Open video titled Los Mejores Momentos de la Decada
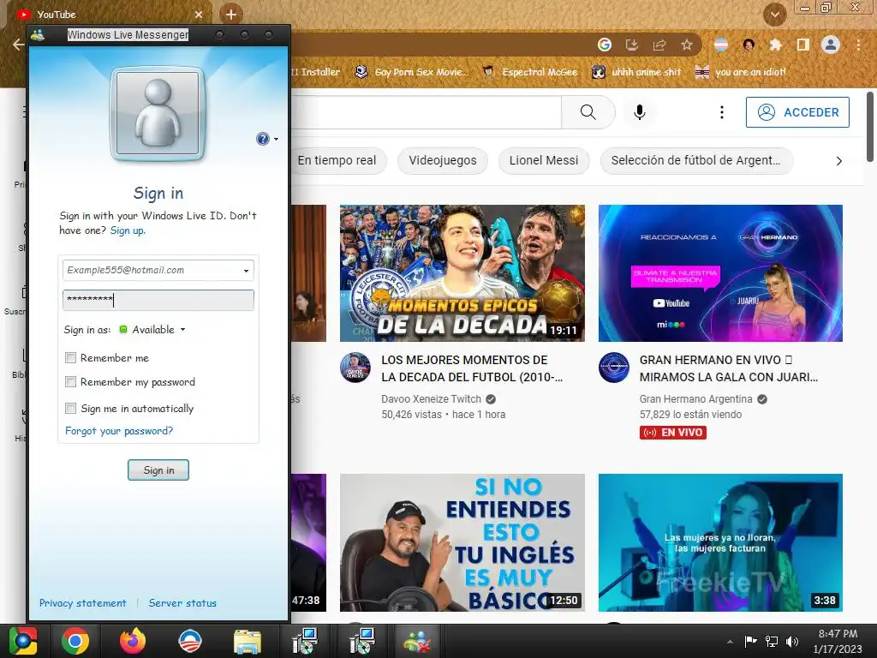Image resolution: width=877 pixels, height=658 pixels. pos(472,368)
